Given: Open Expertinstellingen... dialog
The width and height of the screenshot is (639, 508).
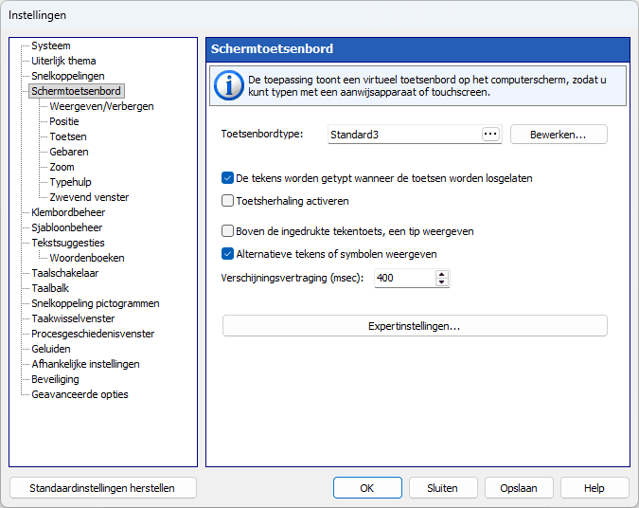Looking at the screenshot, I should (415, 326).
